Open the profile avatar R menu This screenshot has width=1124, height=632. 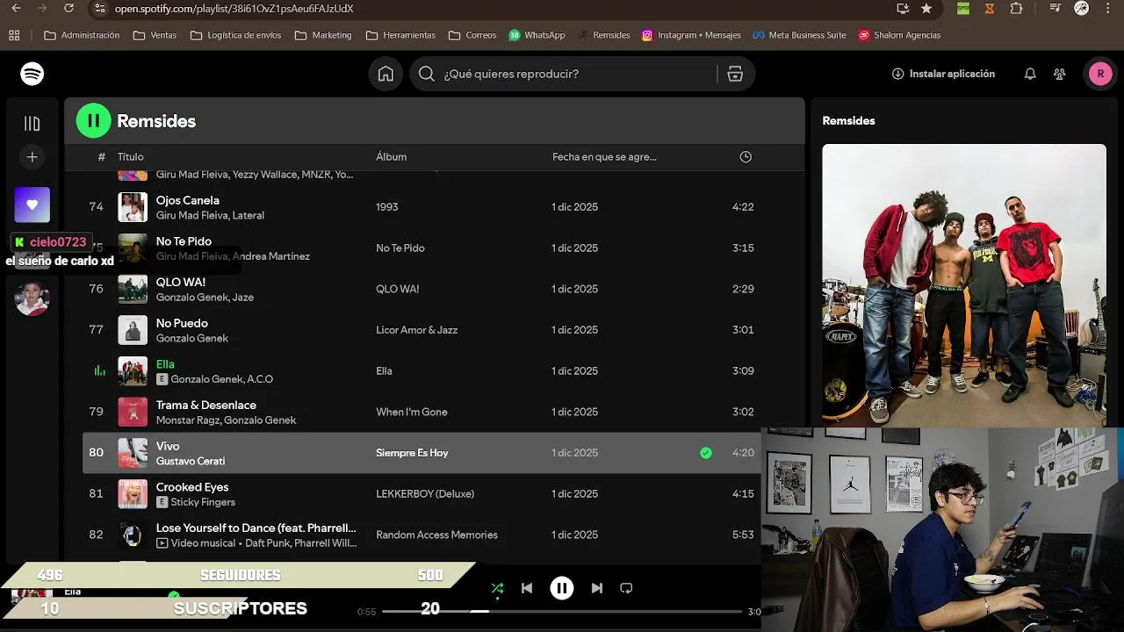[x=1100, y=74]
